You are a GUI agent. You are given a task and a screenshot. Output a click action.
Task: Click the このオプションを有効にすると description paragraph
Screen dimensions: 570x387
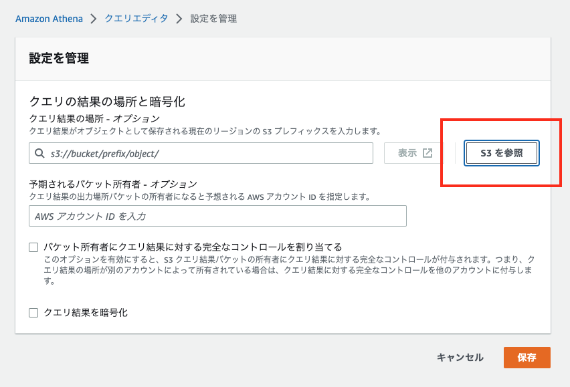point(289,270)
